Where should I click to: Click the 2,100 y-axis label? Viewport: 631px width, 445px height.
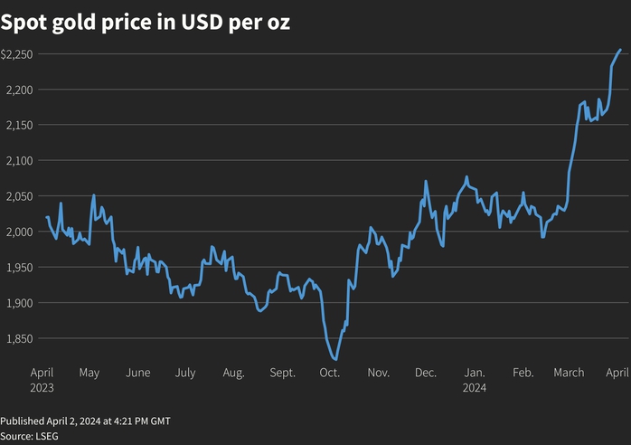tap(19, 161)
